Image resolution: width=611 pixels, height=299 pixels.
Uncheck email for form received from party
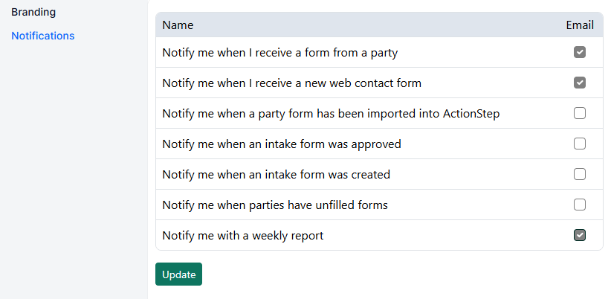580,52
